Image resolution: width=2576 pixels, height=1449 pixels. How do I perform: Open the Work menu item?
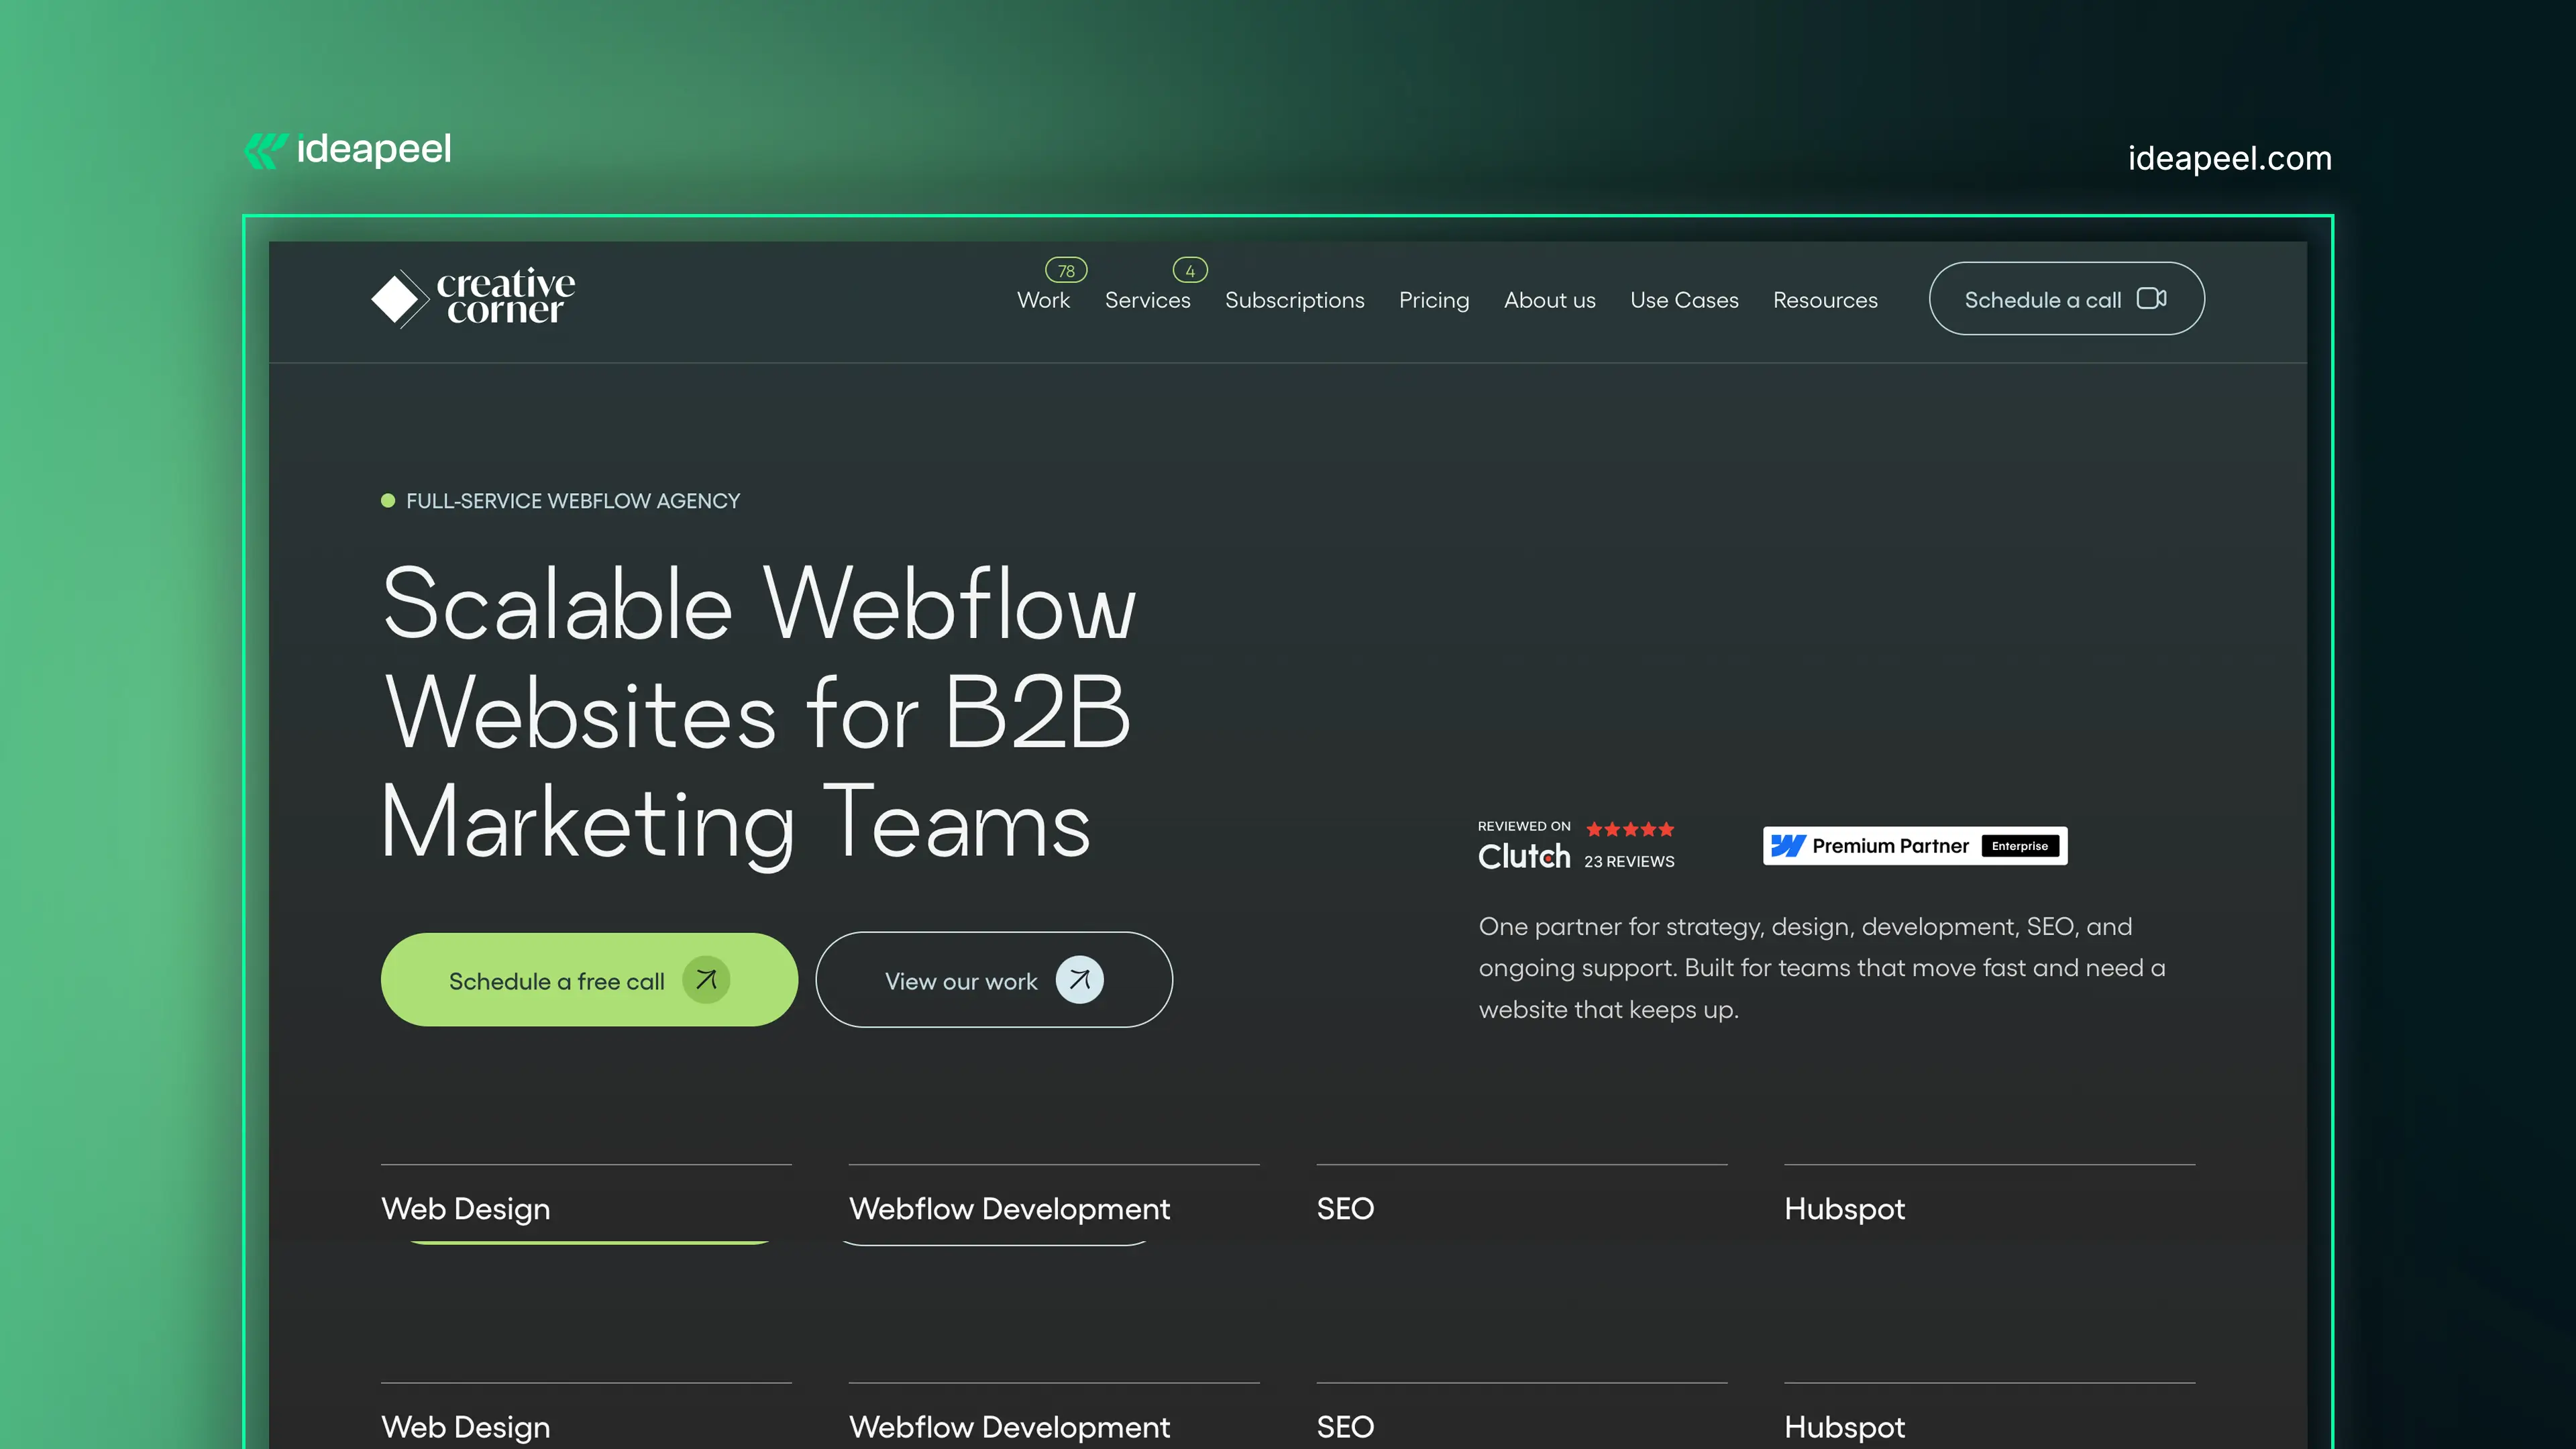1043,300
